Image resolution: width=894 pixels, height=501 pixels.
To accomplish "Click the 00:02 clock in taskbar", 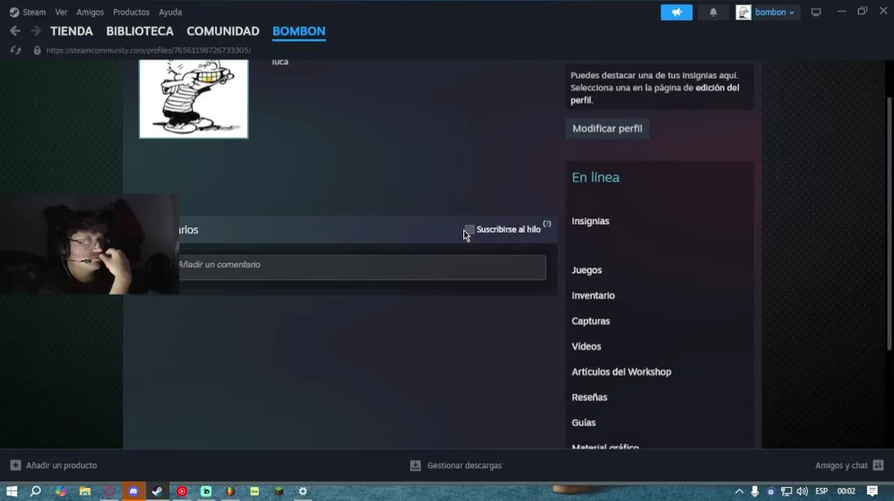I will coord(846,491).
